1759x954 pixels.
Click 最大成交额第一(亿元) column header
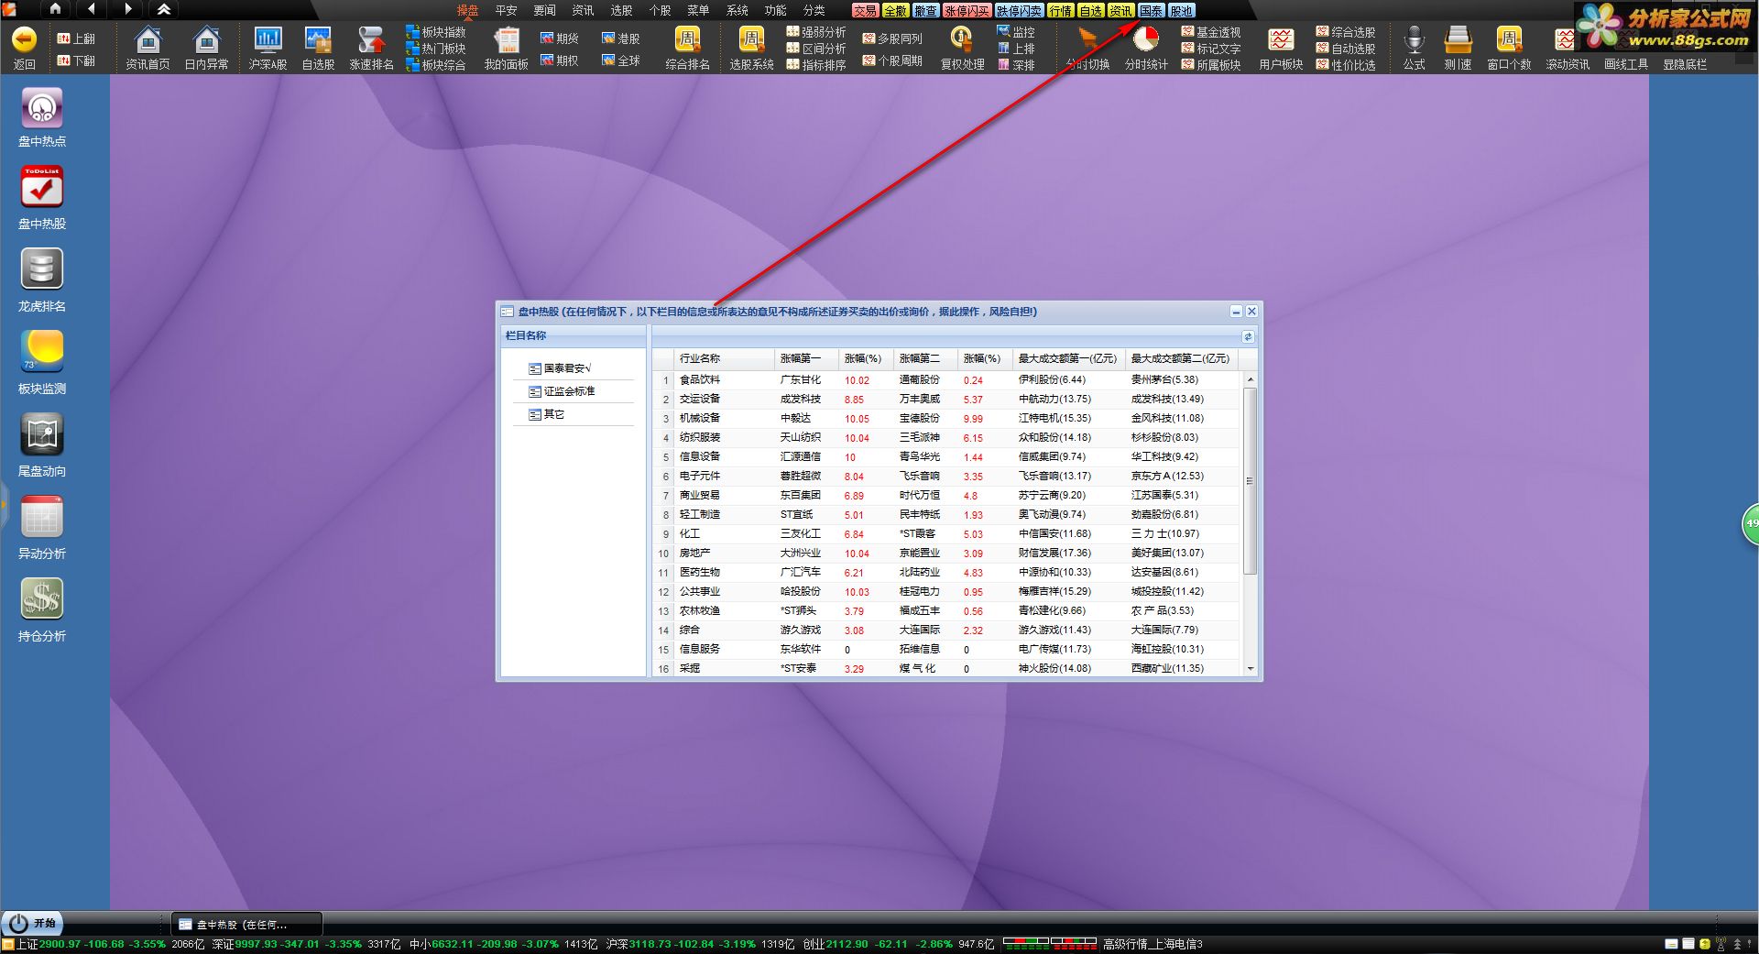(1067, 358)
